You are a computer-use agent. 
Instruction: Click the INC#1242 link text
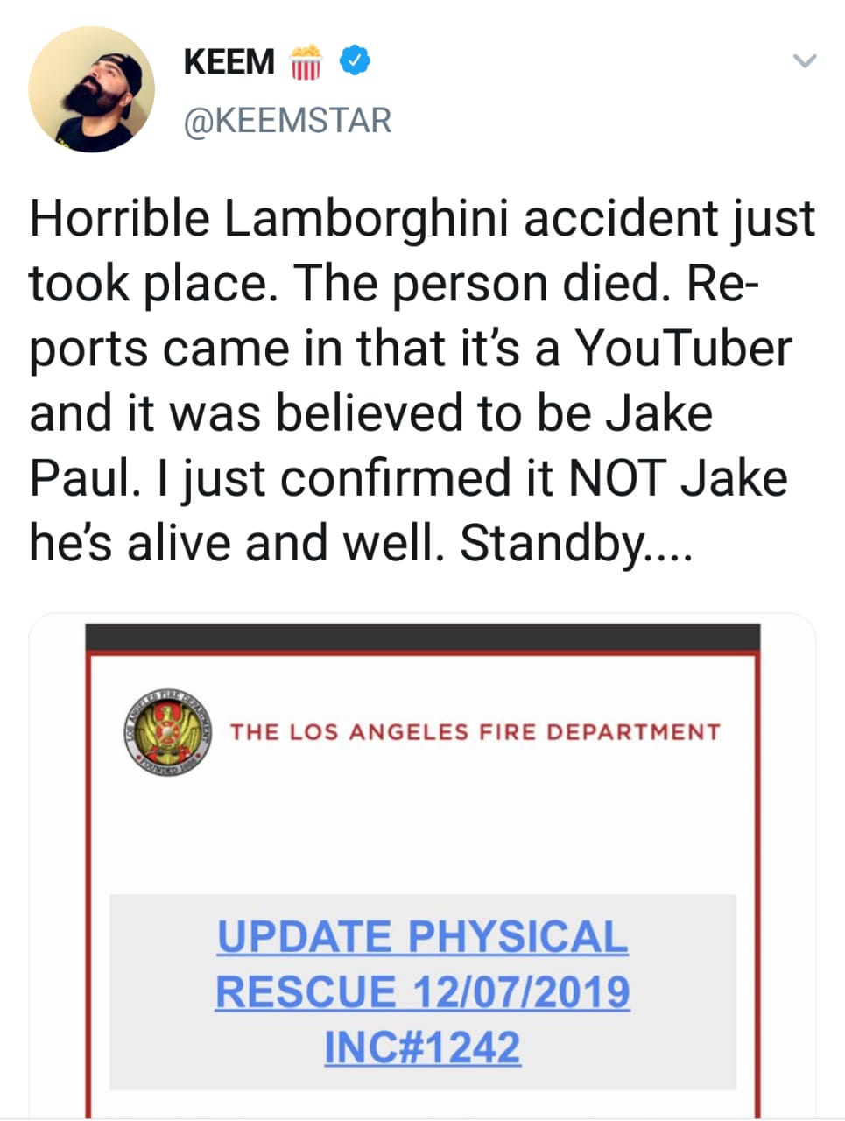pos(422,1047)
